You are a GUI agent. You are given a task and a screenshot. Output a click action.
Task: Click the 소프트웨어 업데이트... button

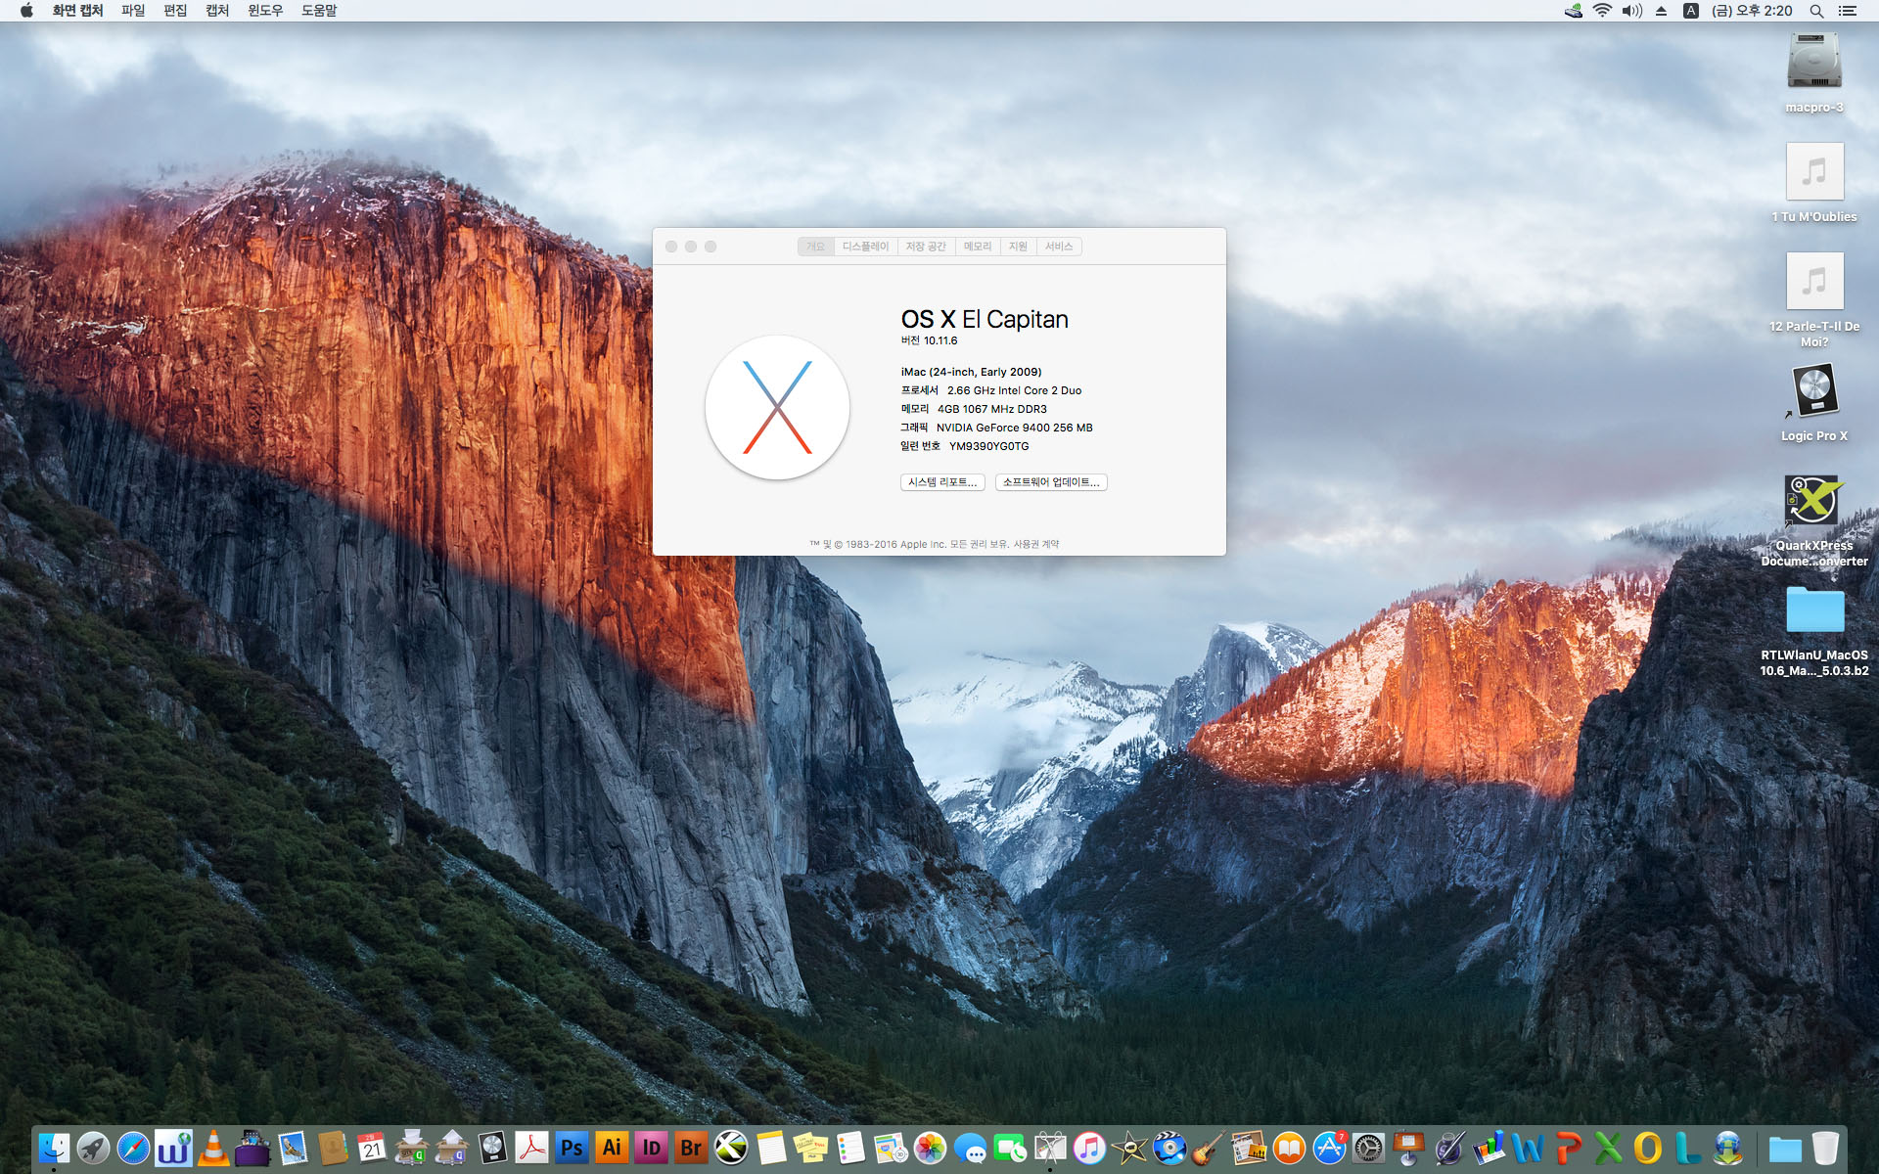[x=1050, y=482]
